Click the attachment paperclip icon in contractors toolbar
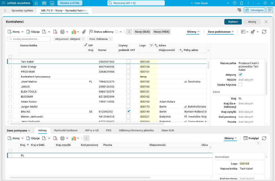The width and height of the screenshot is (275, 181). tap(84, 32)
